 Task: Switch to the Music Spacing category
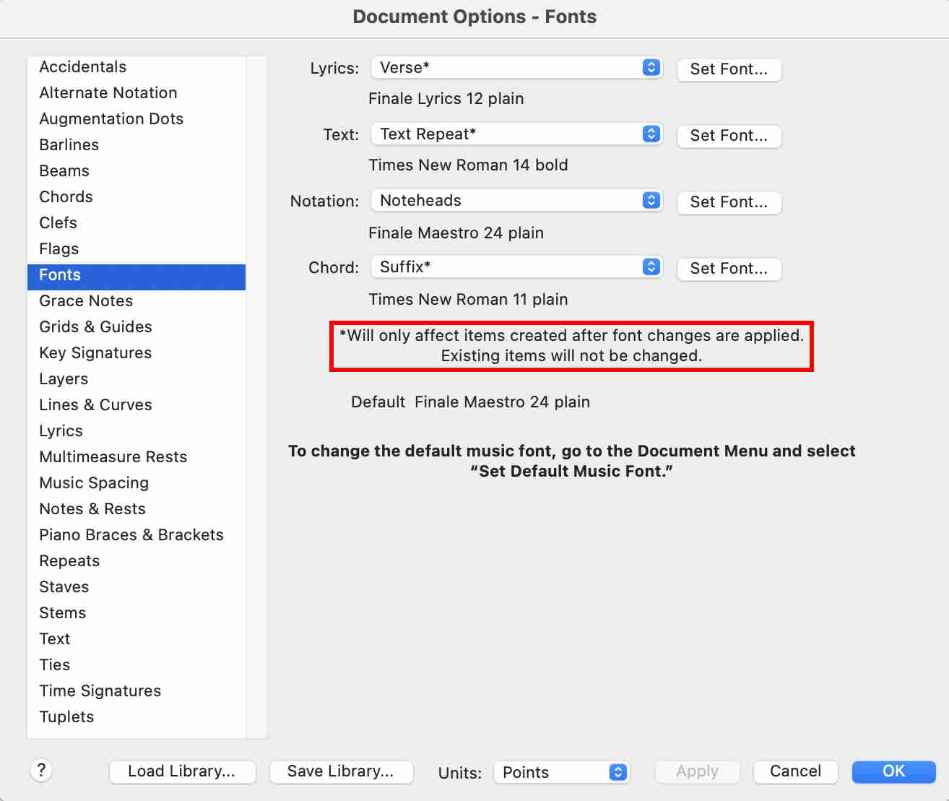click(x=94, y=483)
